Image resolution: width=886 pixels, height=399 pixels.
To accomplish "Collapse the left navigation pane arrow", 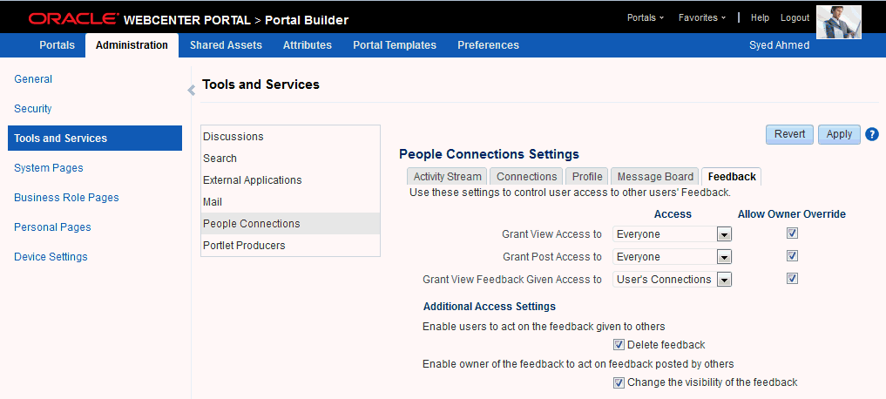I will coord(192,90).
